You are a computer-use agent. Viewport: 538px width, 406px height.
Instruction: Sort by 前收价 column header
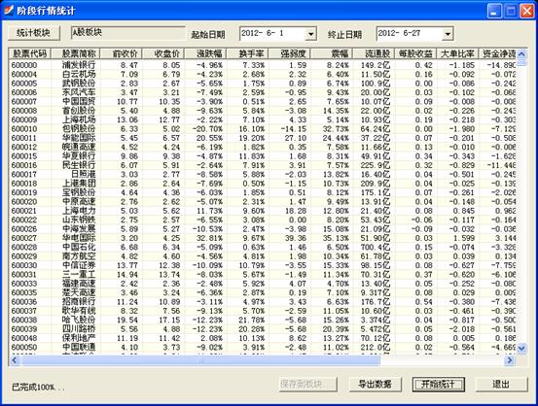click(121, 53)
